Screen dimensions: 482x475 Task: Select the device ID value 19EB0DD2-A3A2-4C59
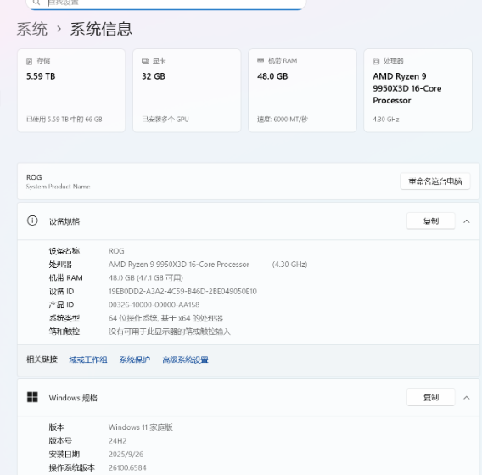(x=183, y=291)
